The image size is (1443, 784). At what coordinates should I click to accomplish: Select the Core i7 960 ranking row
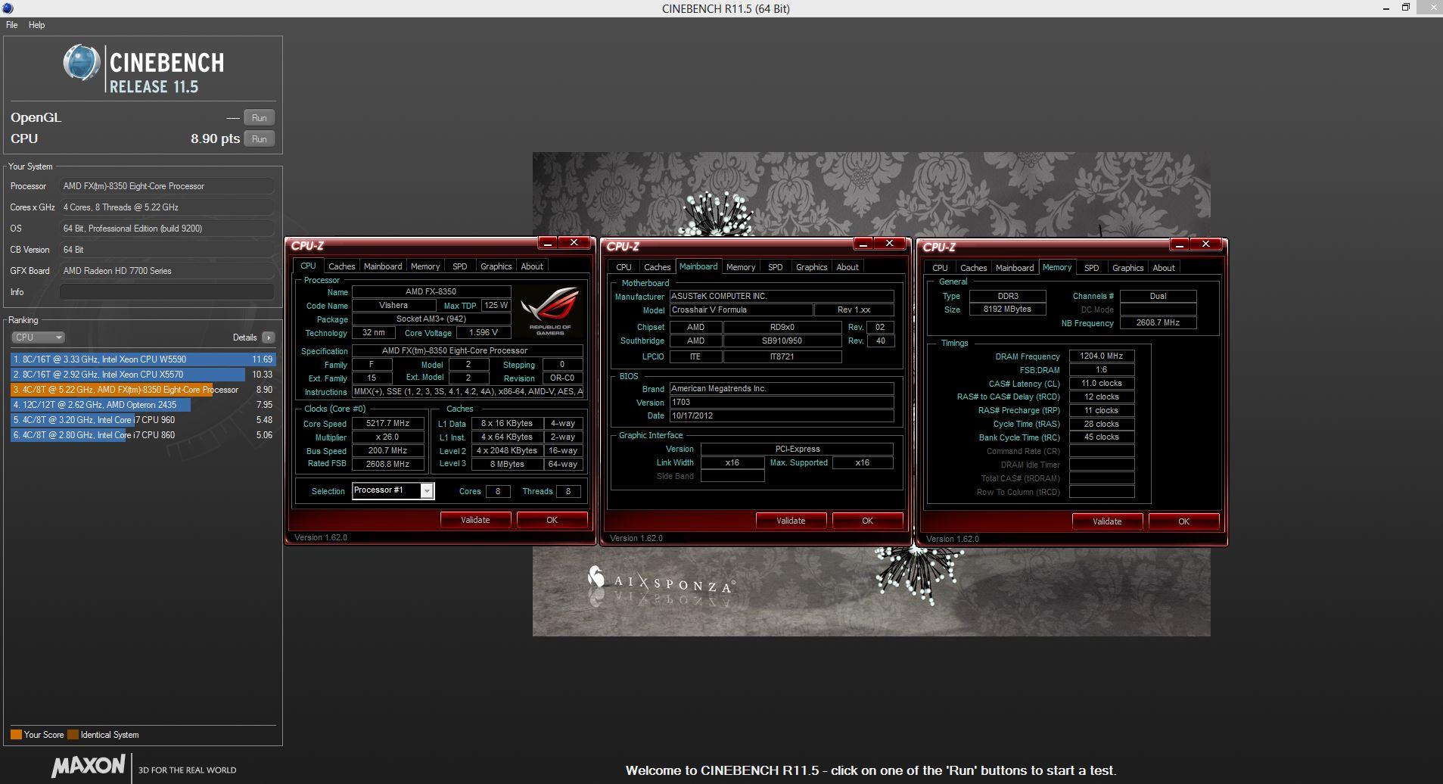coord(143,420)
